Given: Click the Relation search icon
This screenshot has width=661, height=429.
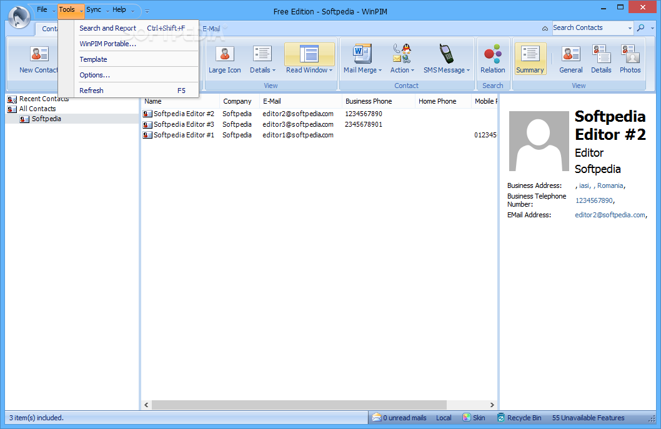Looking at the screenshot, I should pos(492,54).
